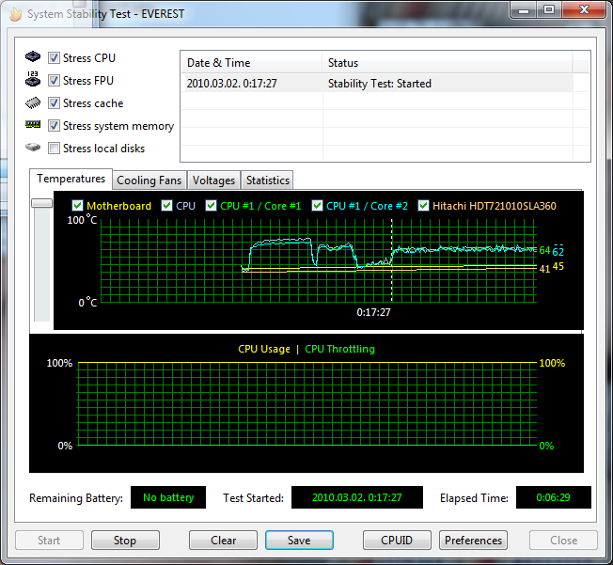Click the disabled Start button
This screenshot has height=565, width=613.
(49, 540)
